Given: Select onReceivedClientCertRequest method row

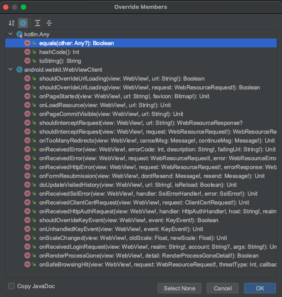Looking at the screenshot, I should click(141, 202).
